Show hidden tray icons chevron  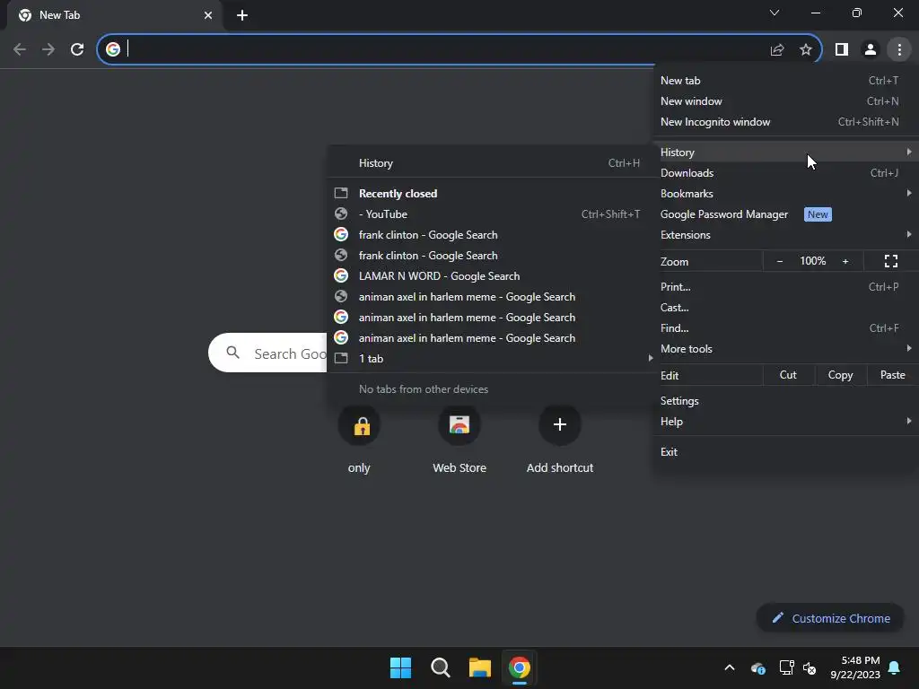click(x=730, y=667)
